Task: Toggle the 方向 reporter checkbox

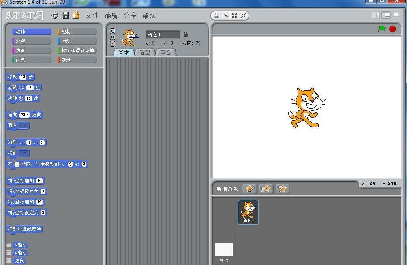Action: coord(9,260)
